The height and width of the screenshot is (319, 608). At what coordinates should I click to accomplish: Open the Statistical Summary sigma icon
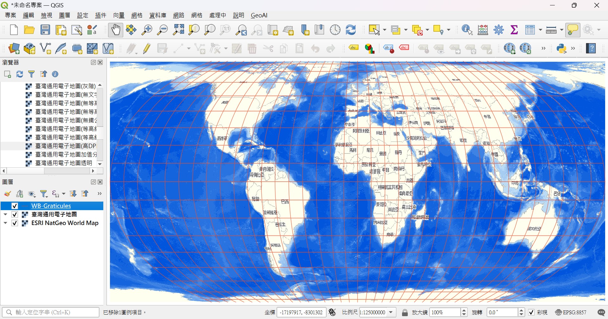pos(514,30)
